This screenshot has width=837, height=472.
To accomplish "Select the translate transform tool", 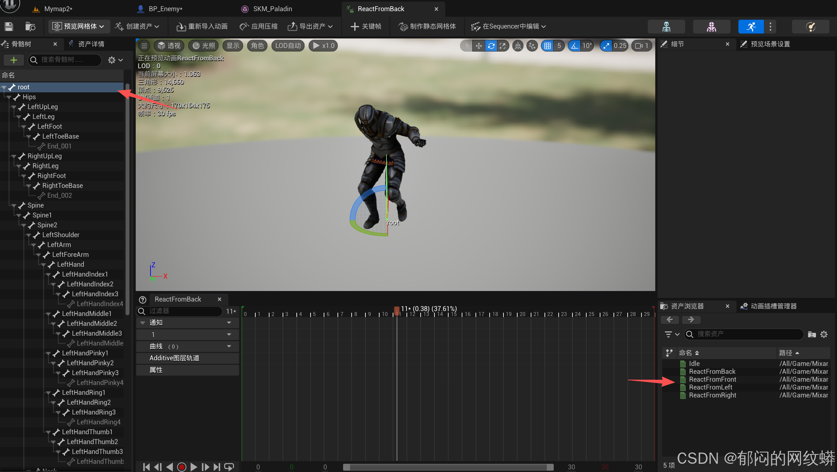I will tap(479, 46).
